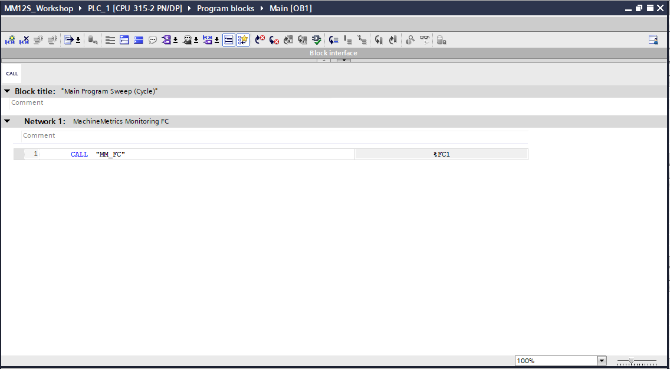Image resolution: width=670 pixels, height=369 pixels.
Task: Update inconsistent block calls icon
Action: point(288,40)
